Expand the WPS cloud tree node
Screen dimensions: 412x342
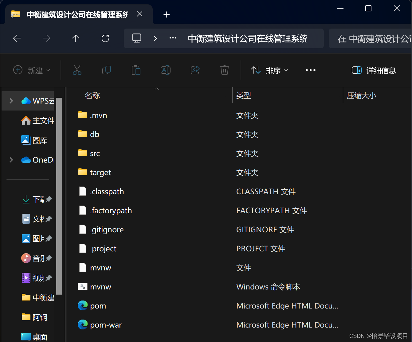tap(11, 101)
